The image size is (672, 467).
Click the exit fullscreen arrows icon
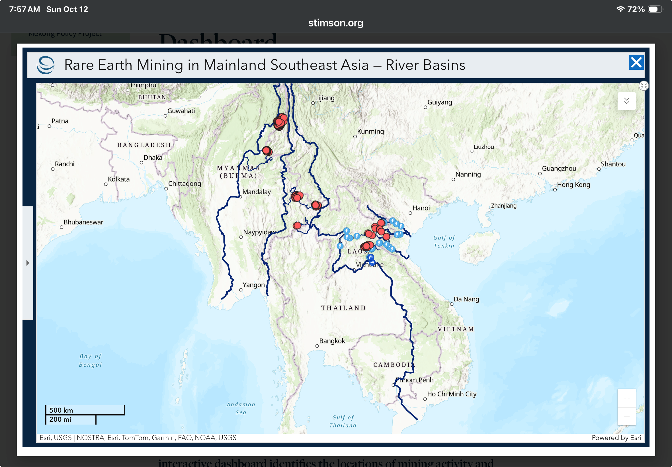click(x=643, y=86)
